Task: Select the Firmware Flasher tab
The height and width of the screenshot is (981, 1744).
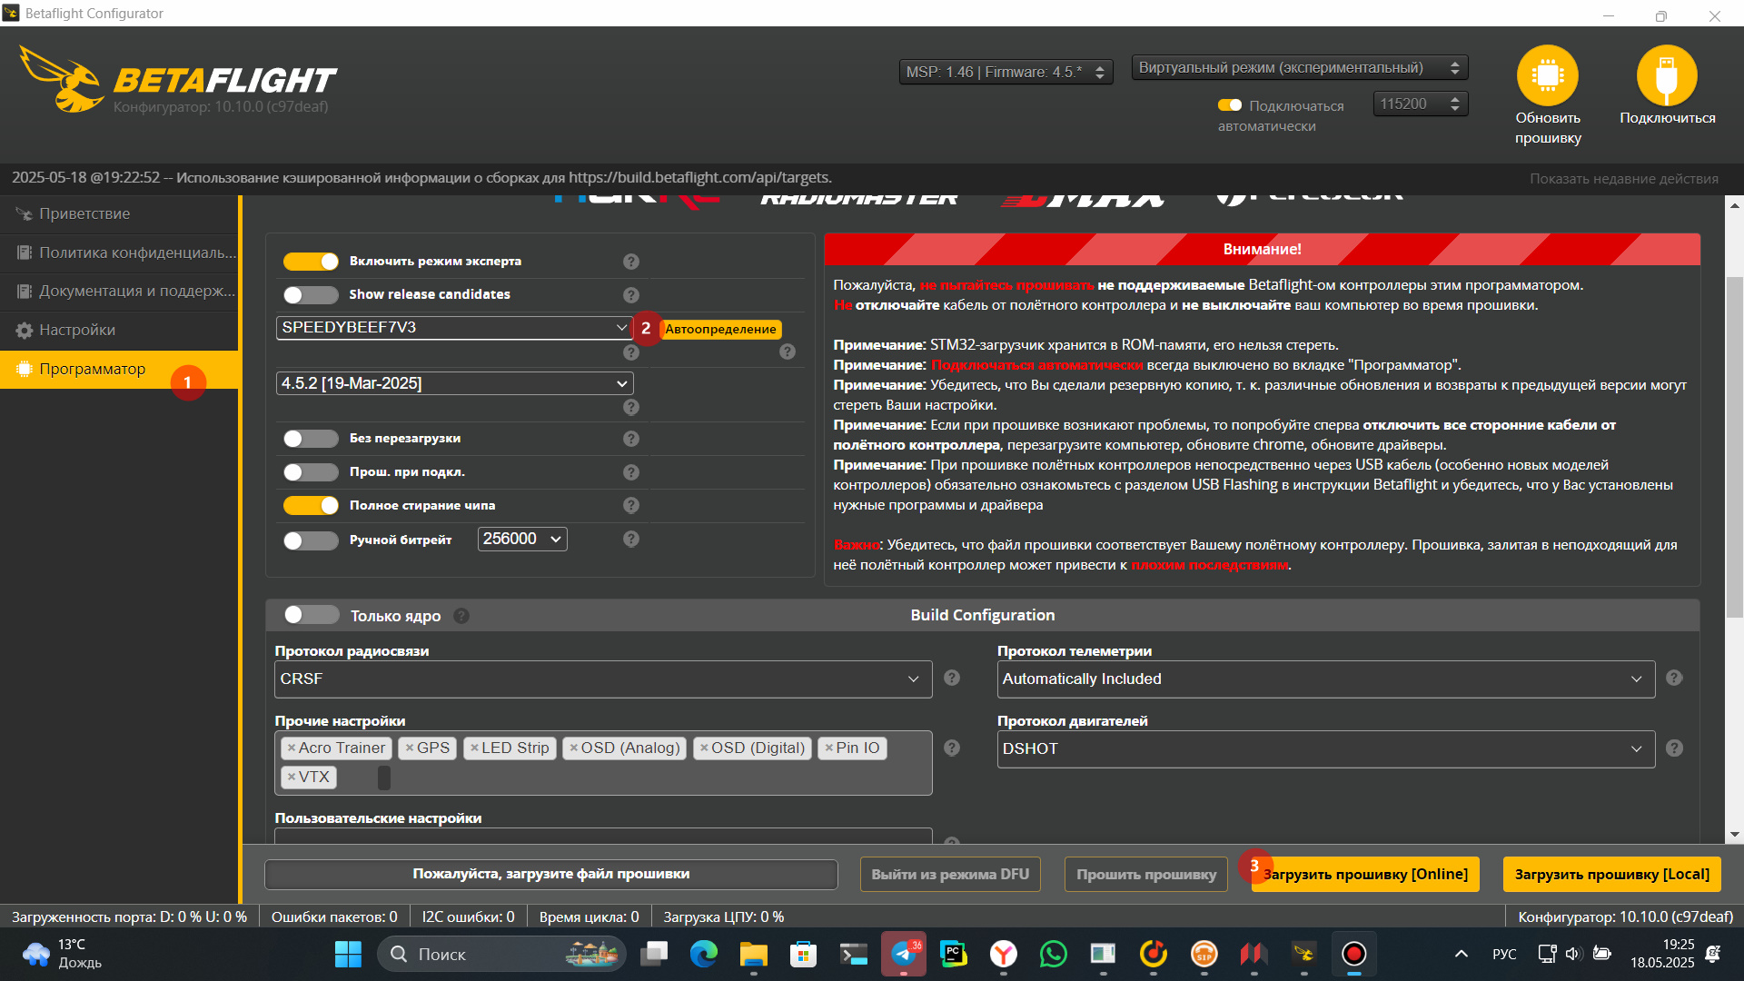Action: 119,370
